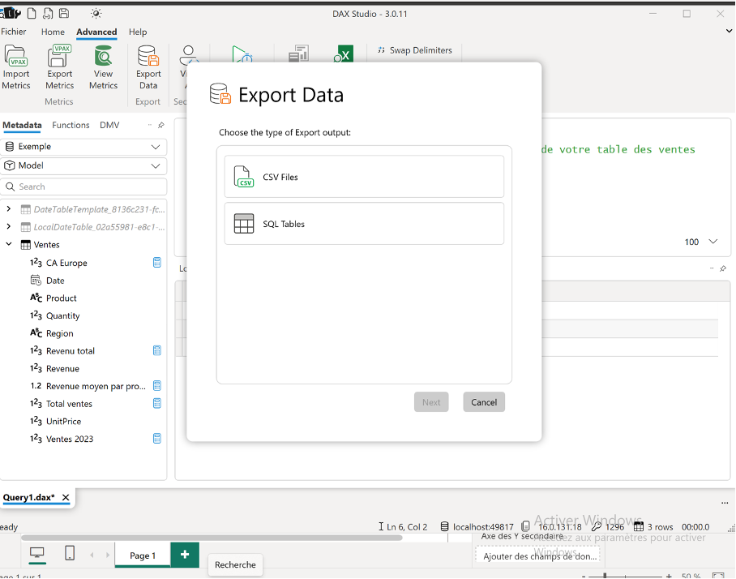Pin the output results panel
736x579 pixels.
pos(723,268)
